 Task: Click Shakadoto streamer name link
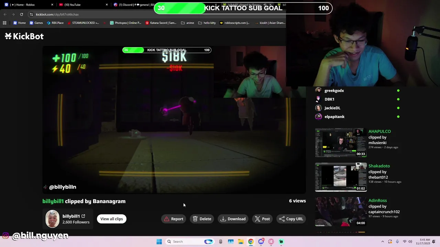click(x=379, y=166)
